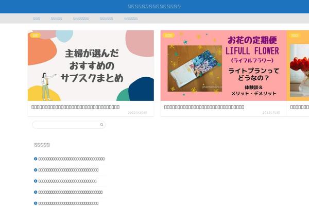This screenshot has height=206, width=309.
Task: Open the red flowers article thumbnail
Action: click(298, 65)
